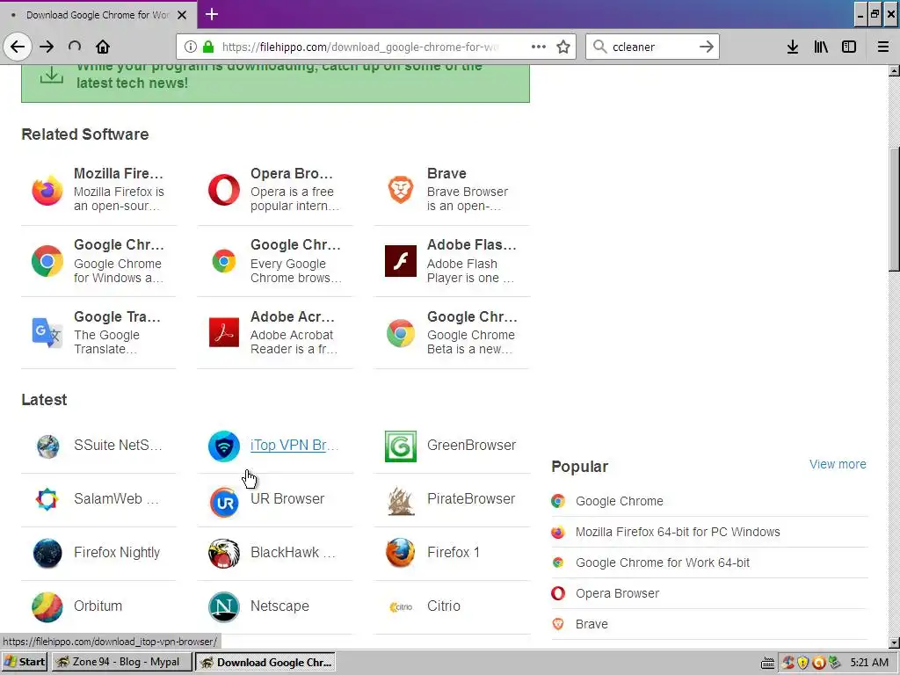
Task: Click the Google Translate icon
Action: click(47, 333)
